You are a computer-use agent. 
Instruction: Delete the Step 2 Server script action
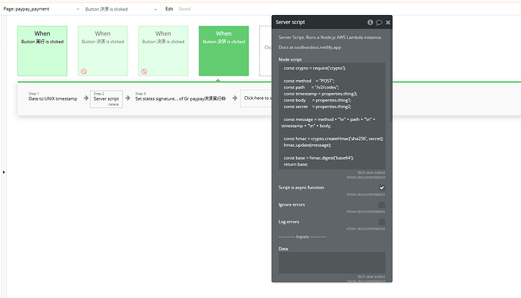coord(113,104)
